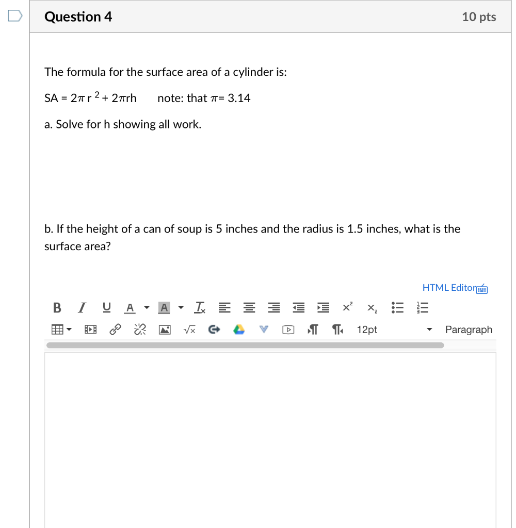Apply text color with A button

130,307
